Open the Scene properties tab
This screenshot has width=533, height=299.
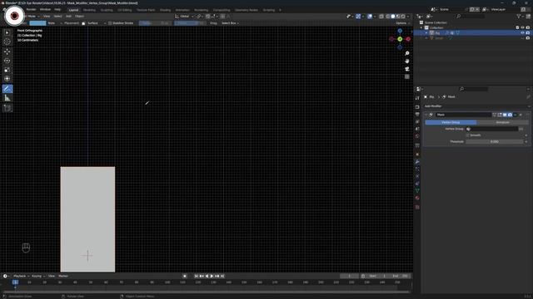417,129
